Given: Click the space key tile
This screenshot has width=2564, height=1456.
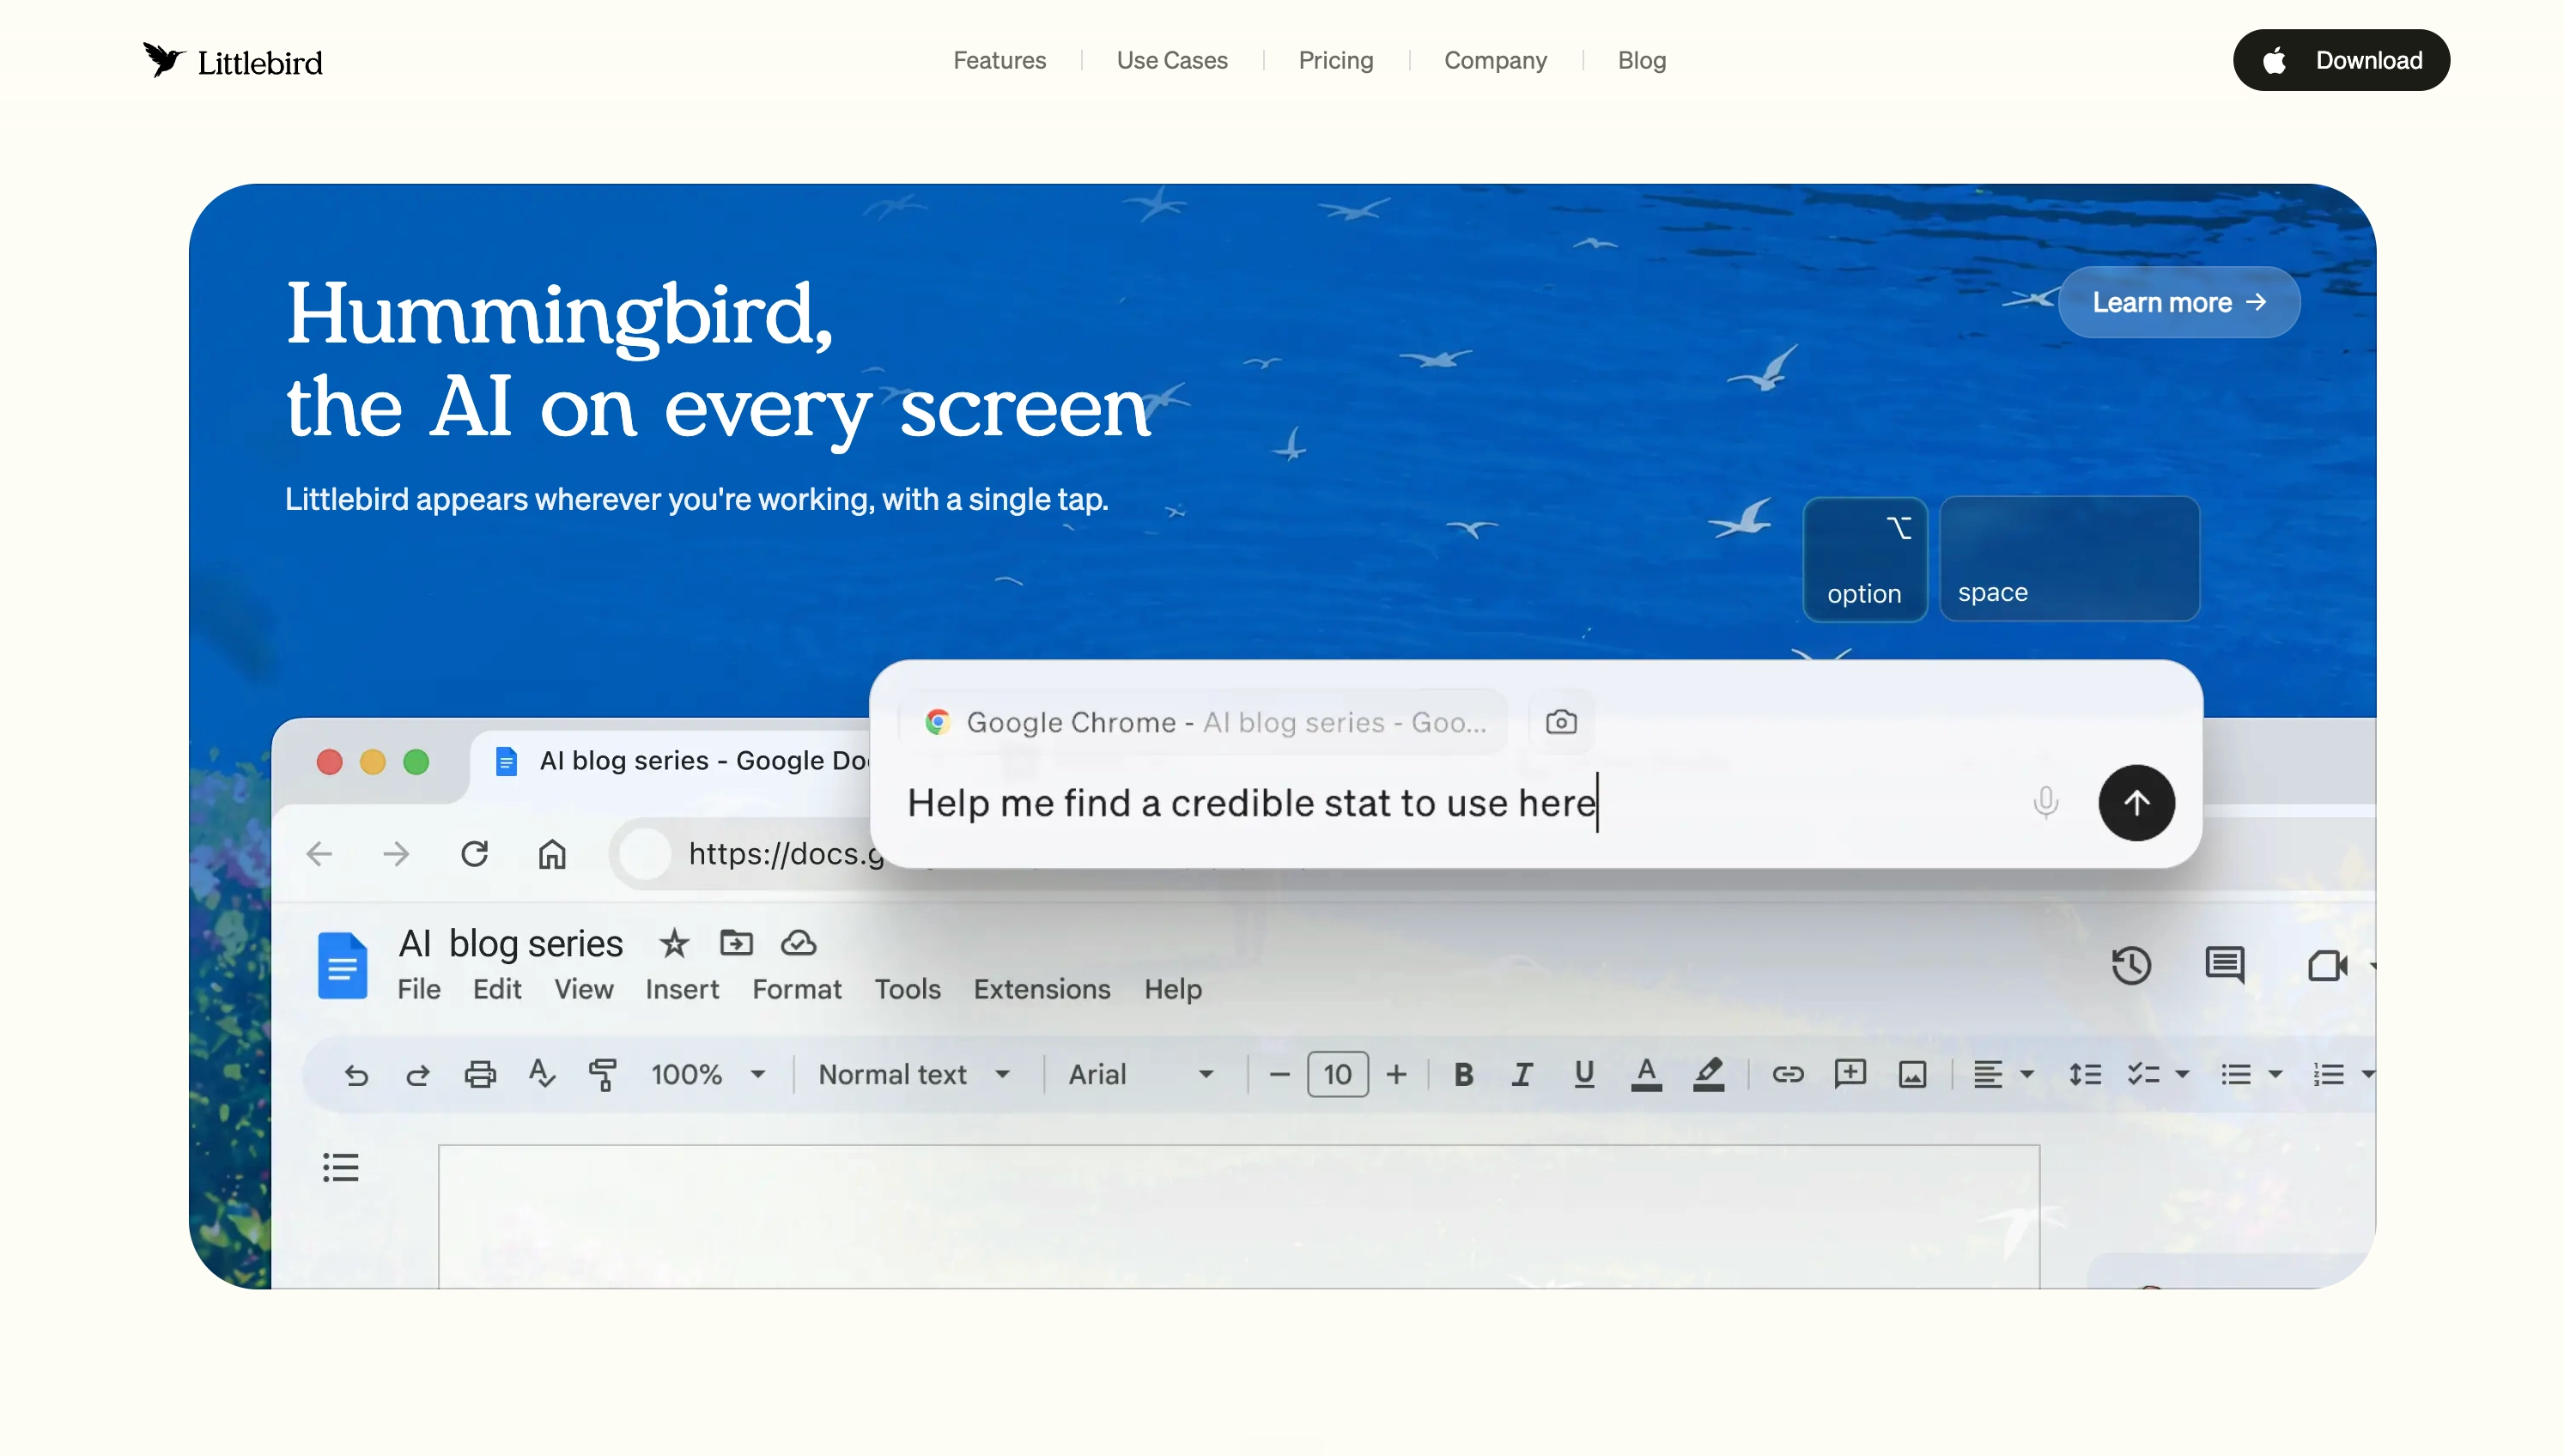Looking at the screenshot, I should tap(2069, 559).
